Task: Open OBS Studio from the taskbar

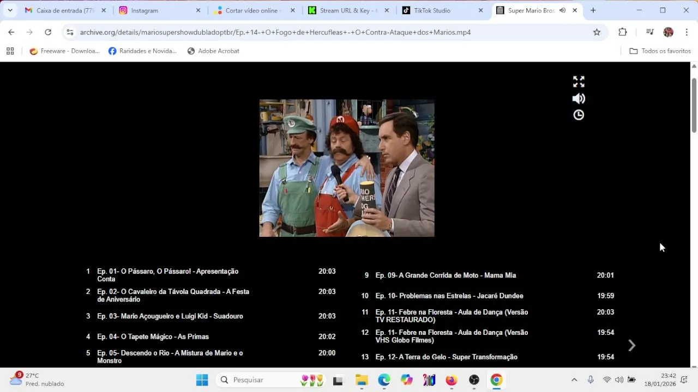Action: point(474,380)
